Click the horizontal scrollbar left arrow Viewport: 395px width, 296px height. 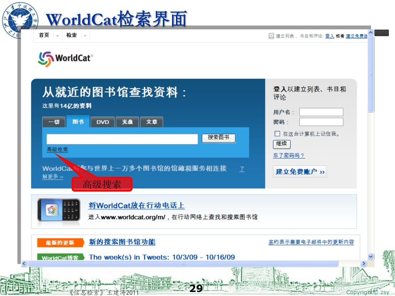24,264
